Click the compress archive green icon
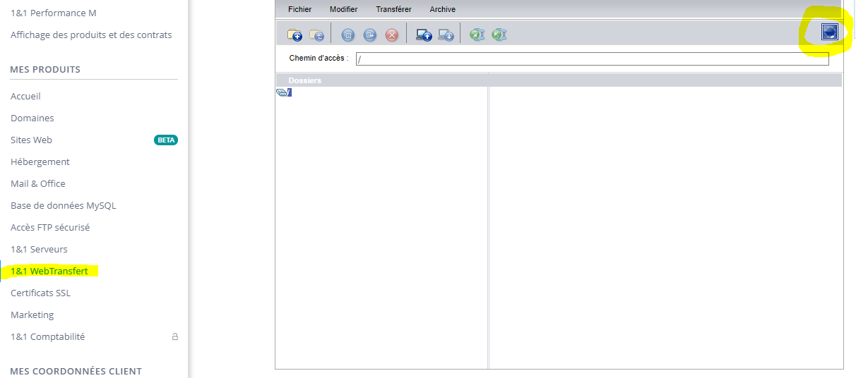Image resolution: width=856 pixels, height=378 pixels. [477, 35]
